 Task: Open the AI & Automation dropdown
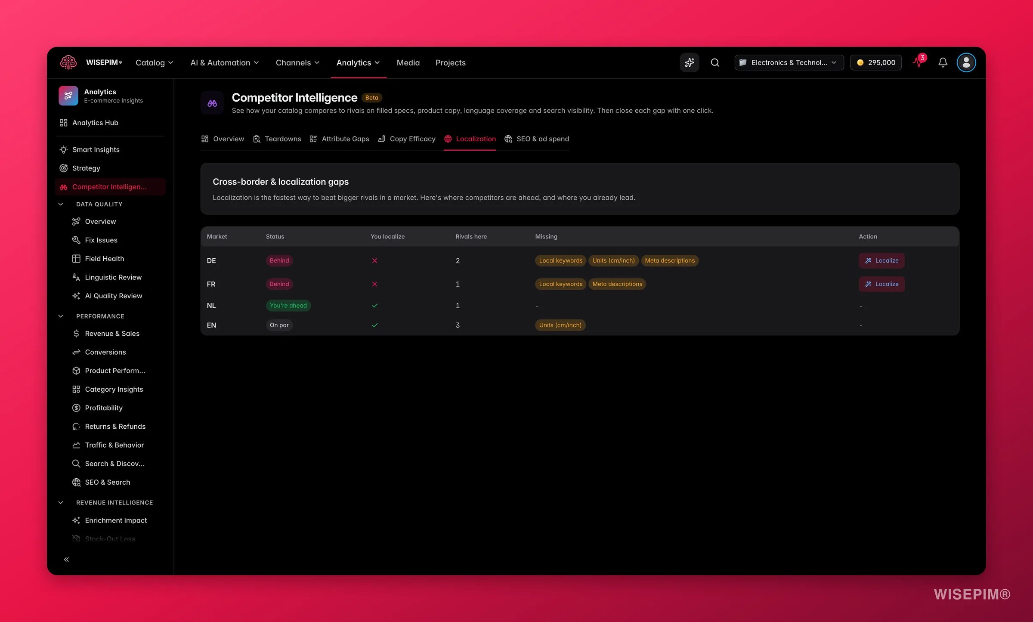225,62
